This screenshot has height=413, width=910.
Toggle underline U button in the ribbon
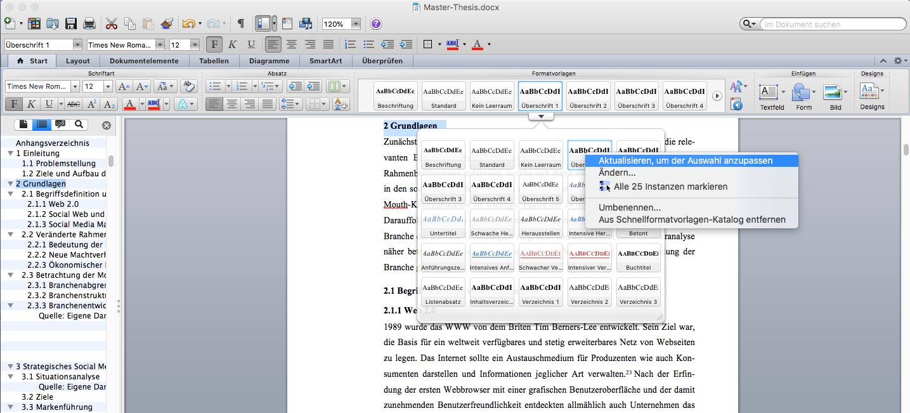tap(48, 104)
